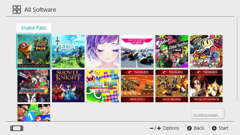Launch Shovel Knight Treasure Trove
This screenshot has width=240, height=135.
[x=68, y=86]
